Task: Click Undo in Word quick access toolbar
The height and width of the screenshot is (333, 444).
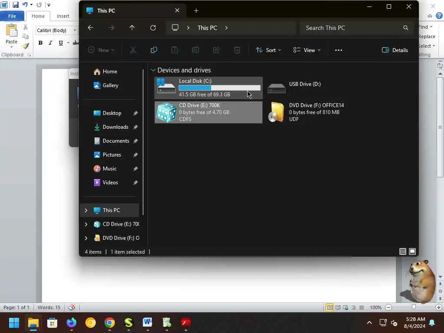Action: coord(25,5)
